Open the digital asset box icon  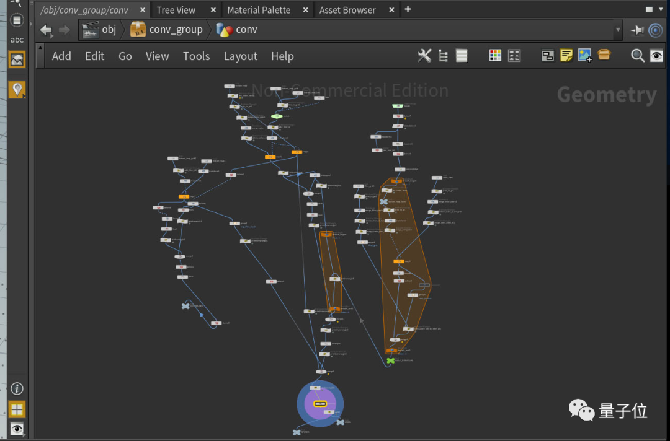604,55
